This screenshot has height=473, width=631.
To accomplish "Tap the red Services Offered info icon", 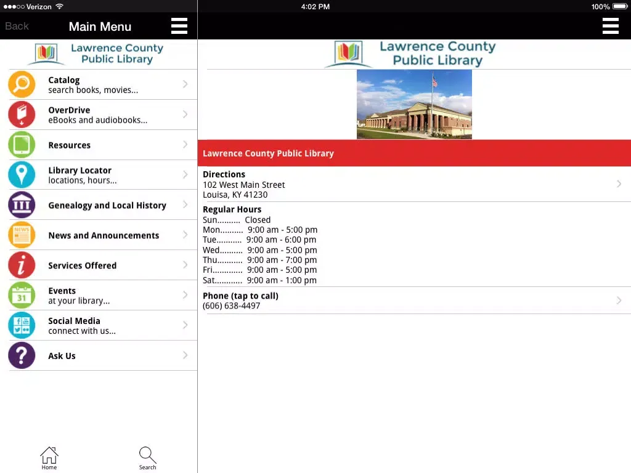I will click(x=22, y=265).
